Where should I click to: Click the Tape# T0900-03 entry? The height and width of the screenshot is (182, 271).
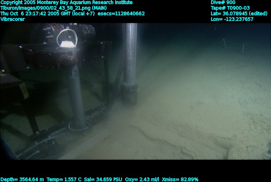tap(230, 8)
